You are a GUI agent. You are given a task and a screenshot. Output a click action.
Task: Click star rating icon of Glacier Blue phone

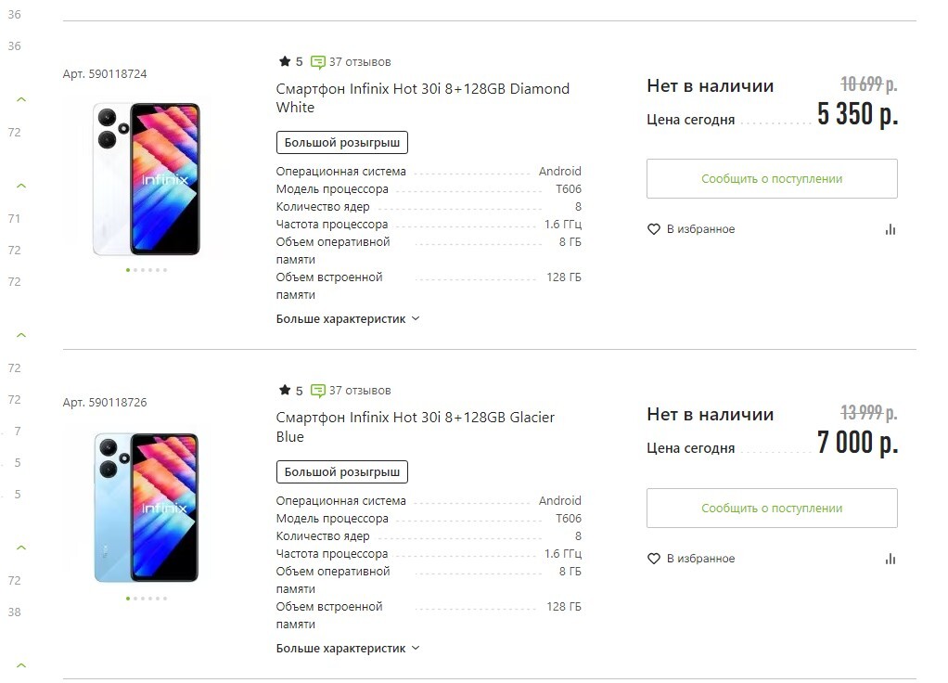pos(285,390)
